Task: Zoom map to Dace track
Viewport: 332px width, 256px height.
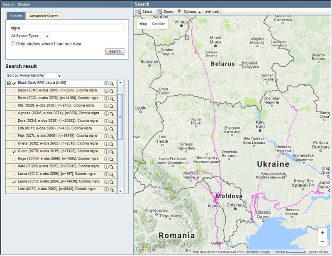Action: coord(112,91)
